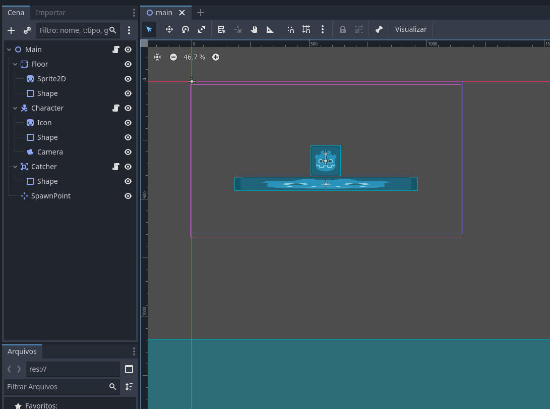Open the Visualizar menu
This screenshot has width=550, height=409.
410,29
